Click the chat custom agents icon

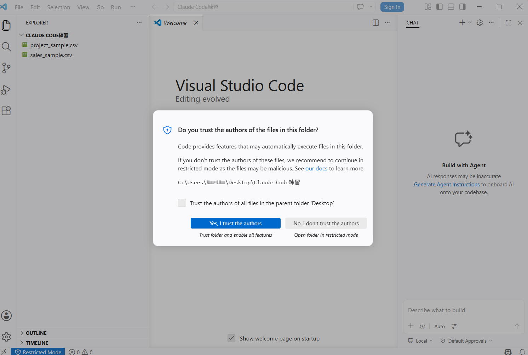click(x=423, y=326)
